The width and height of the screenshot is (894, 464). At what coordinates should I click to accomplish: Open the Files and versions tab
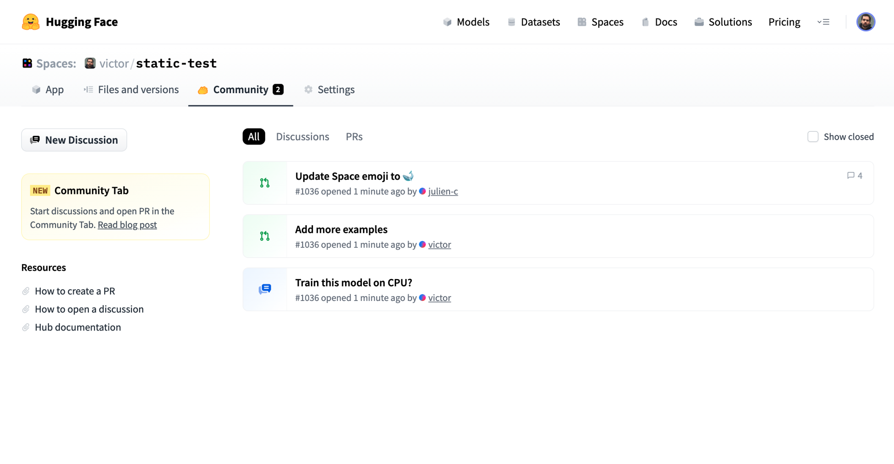pyautogui.click(x=131, y=89)
